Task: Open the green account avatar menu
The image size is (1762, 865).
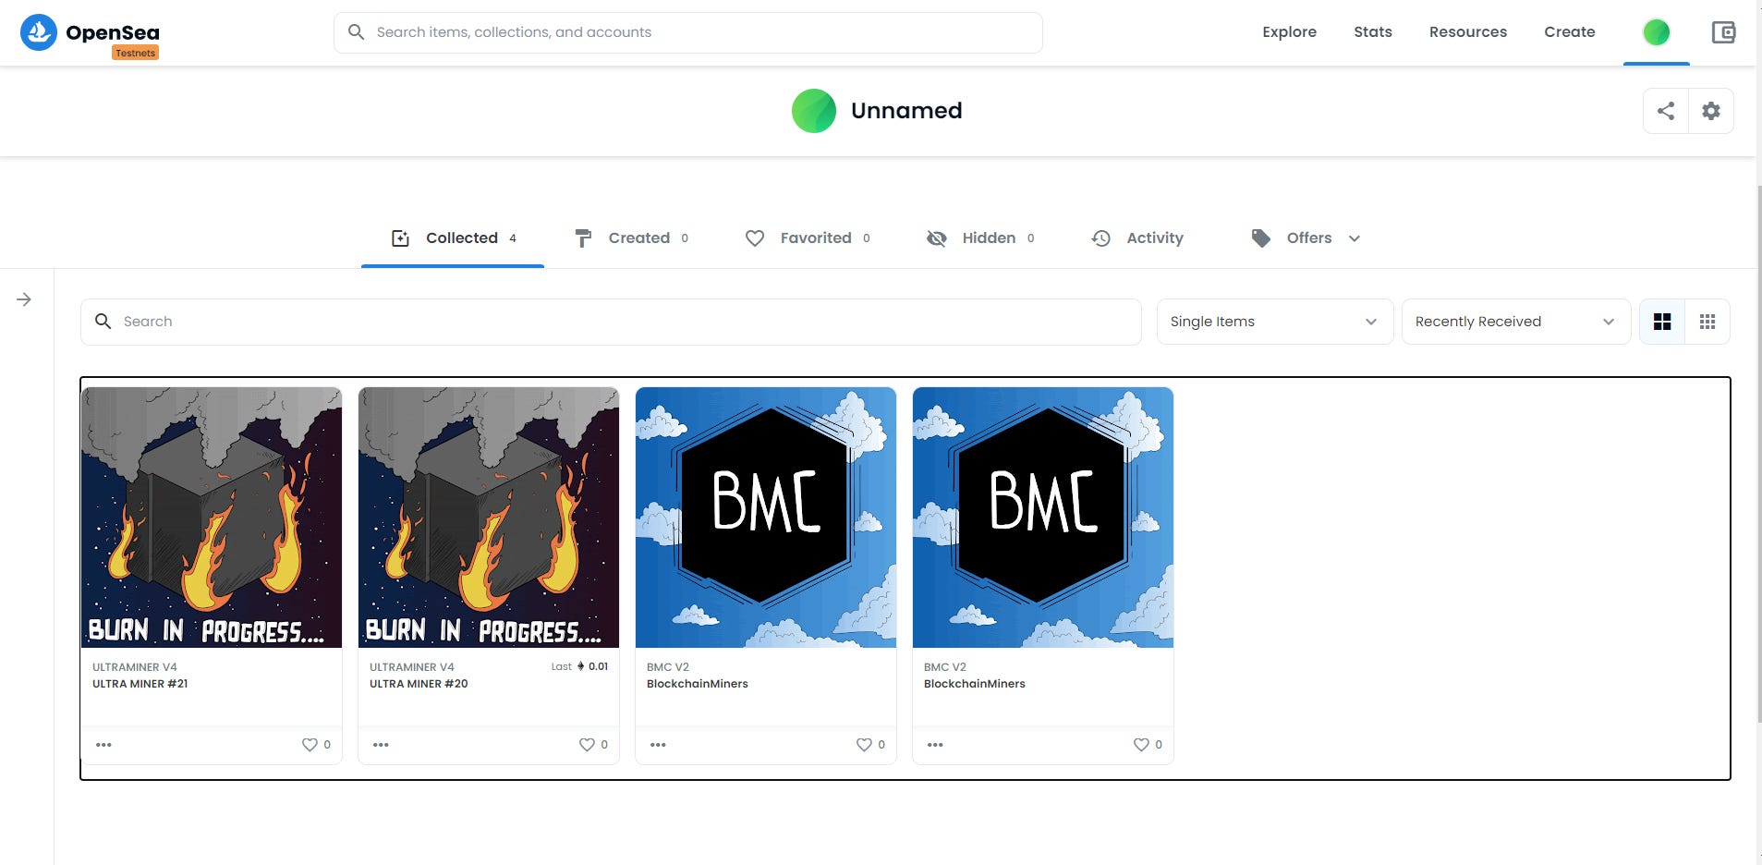Action: [1656, 32]
